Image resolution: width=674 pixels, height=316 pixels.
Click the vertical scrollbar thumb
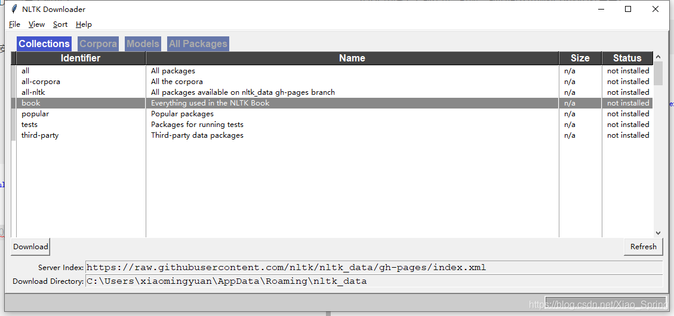(x=658, y=73)
